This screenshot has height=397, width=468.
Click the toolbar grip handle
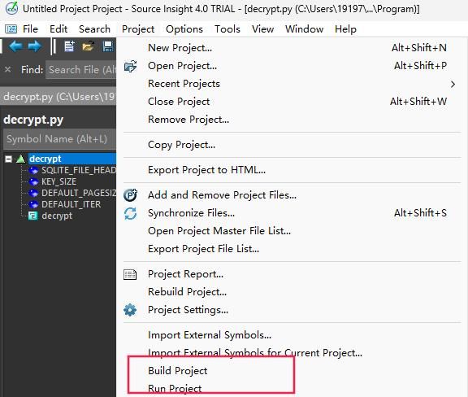[54, 46]
